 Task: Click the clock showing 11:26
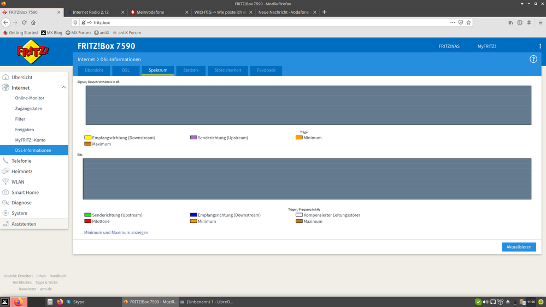click(531, 302)
